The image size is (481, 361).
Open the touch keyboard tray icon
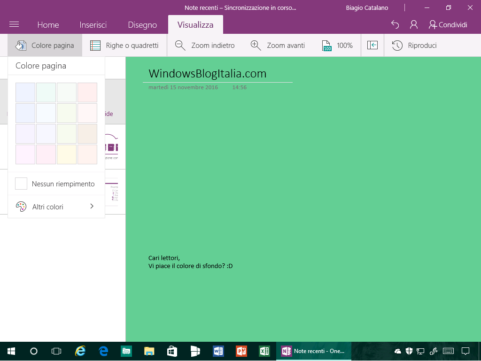448,351
